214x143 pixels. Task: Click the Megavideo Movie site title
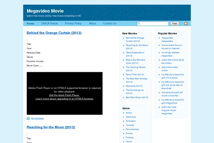coord(45,11)
